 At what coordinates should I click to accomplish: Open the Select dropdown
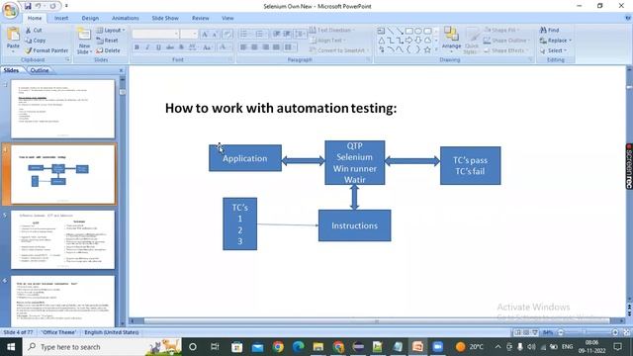point(554,50)
